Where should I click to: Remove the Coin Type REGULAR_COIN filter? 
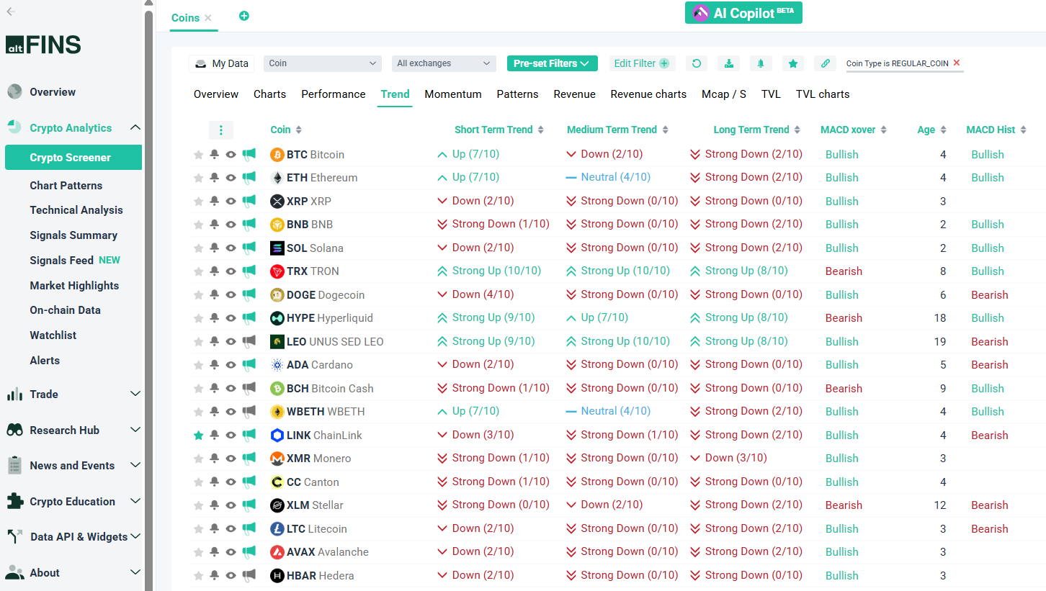[x=957, y=63]
